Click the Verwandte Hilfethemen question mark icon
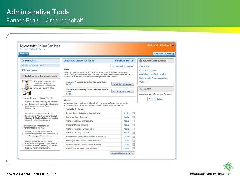The height and width of the screenshot is (180, 240). coord(140,61)
